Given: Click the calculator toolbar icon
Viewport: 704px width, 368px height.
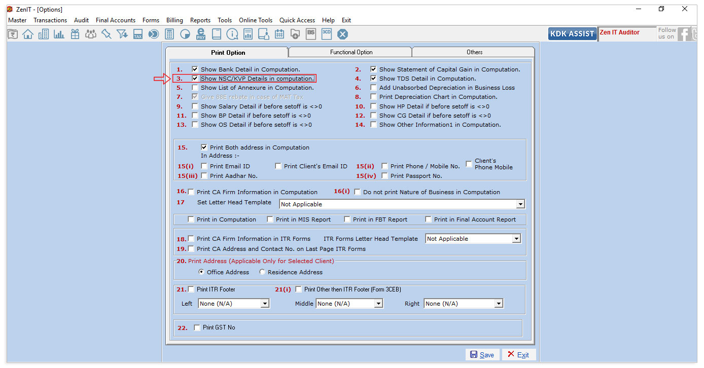Looking at the screenshot, I should click(x=169, y=34).
